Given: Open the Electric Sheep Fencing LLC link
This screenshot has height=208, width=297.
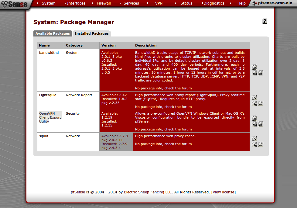Looking at the screenshot, I should 148,192.
